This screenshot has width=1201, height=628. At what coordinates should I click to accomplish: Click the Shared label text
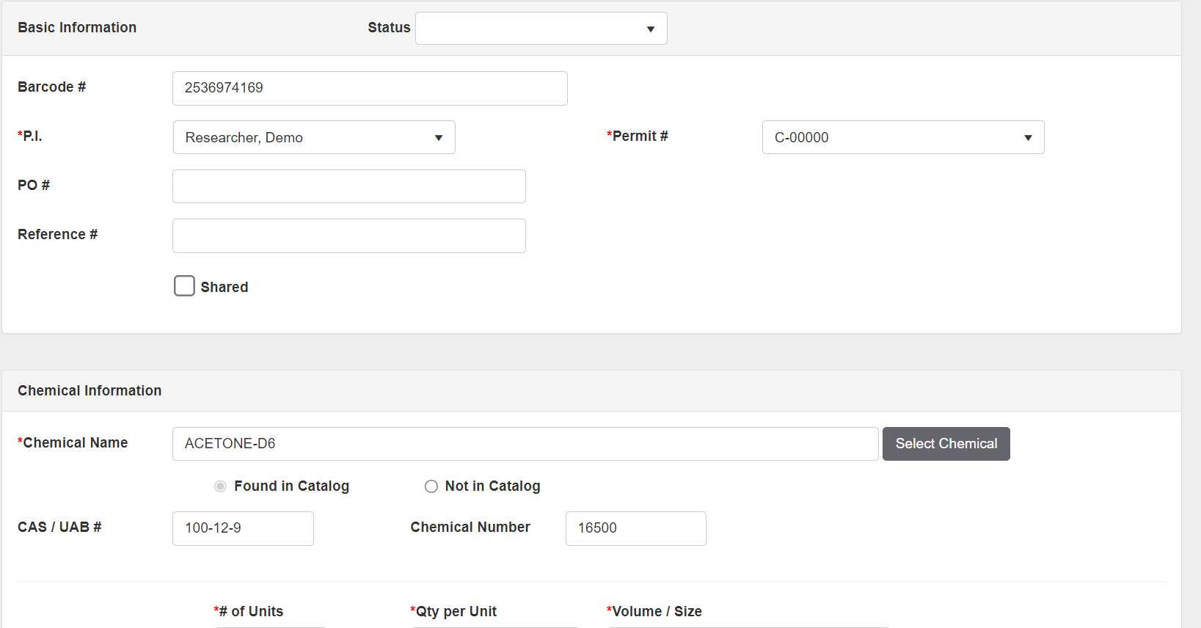coord(224,288)
